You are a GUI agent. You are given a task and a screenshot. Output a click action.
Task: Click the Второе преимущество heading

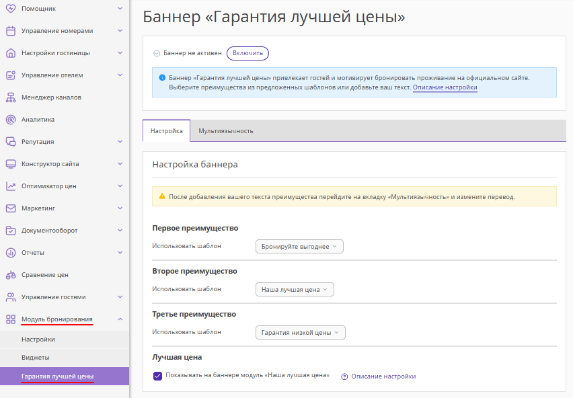click(x=195, y=272)
